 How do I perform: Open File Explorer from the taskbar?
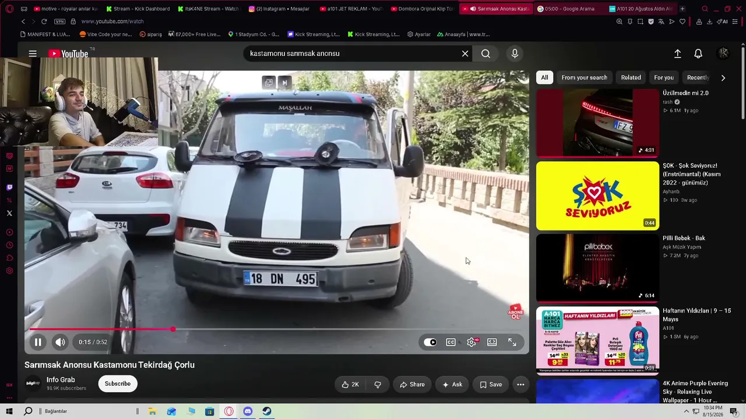click(152, 411)
